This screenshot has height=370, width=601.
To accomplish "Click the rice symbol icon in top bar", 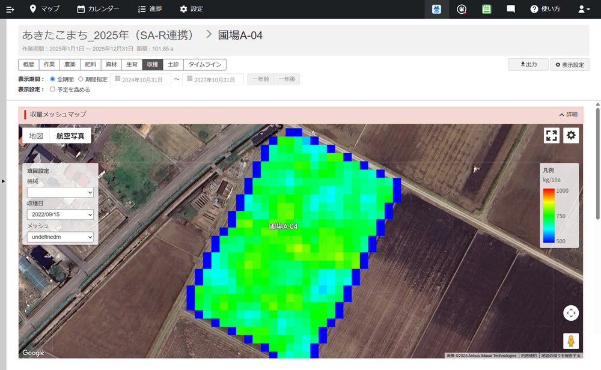I will [x=462, y=9].
